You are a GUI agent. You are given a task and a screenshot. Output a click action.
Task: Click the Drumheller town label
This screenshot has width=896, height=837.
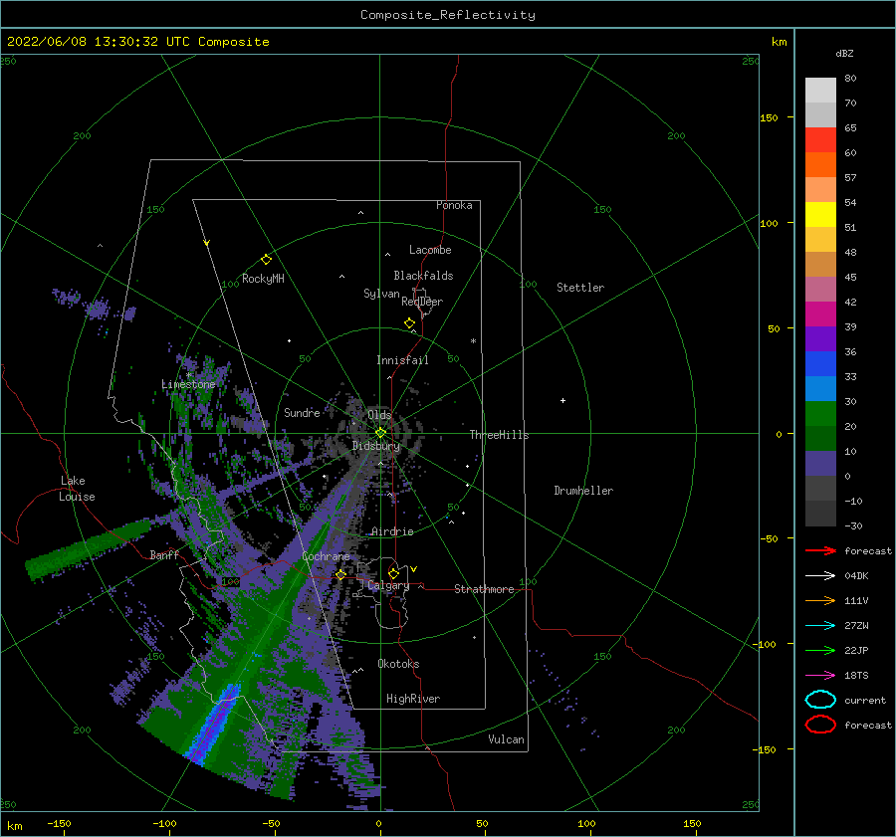coord(583,491)
